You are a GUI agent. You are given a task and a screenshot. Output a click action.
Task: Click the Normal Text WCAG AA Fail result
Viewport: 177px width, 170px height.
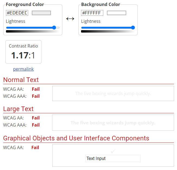pos(36,89)
